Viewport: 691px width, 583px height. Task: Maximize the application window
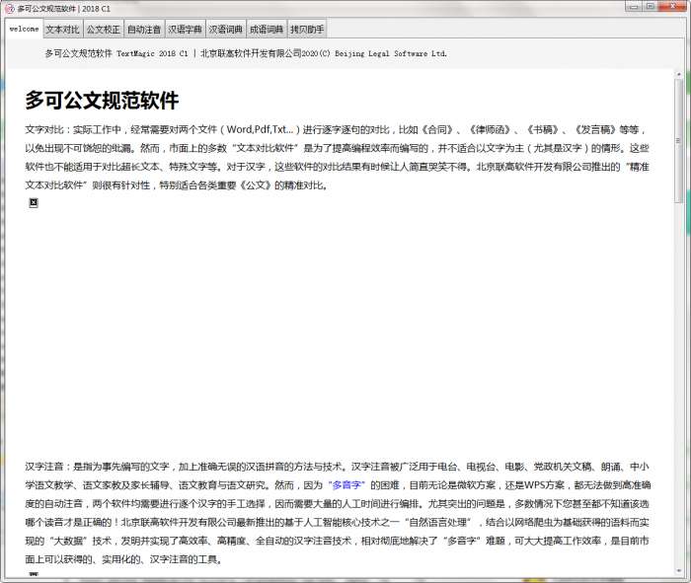(650, 7)
